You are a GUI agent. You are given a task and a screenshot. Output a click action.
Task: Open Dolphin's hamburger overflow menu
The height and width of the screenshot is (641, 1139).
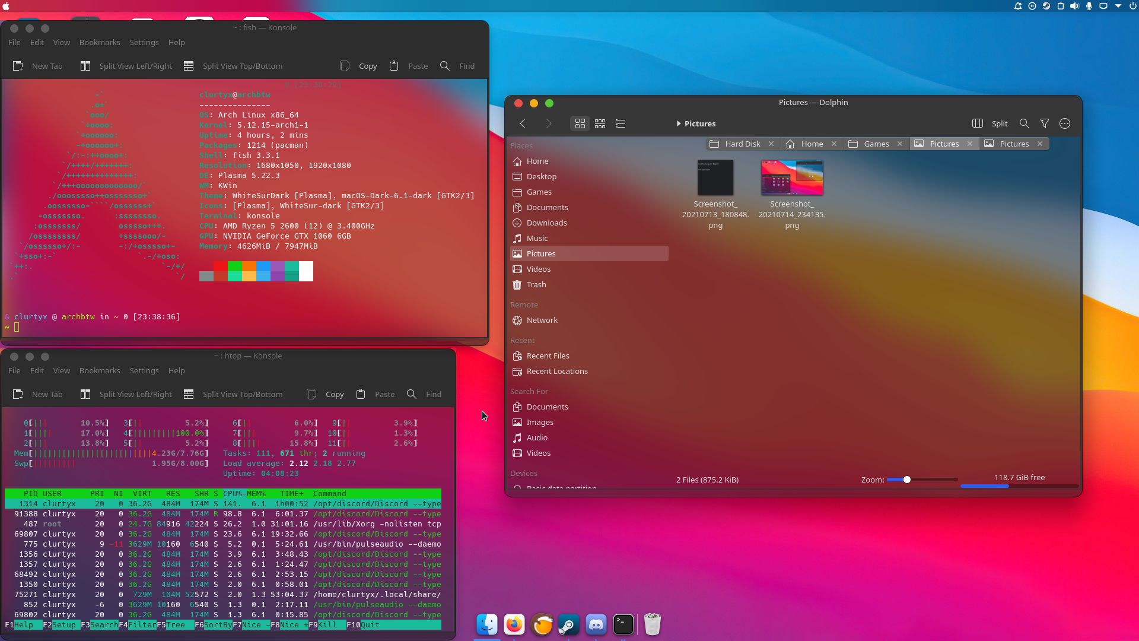coord(1065,123)
